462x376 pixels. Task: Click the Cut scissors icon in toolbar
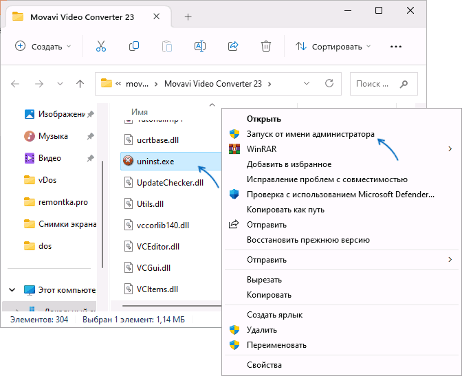[x=101, y=46]
